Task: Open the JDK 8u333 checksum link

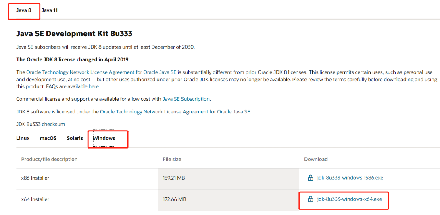Action: point(53,124)
